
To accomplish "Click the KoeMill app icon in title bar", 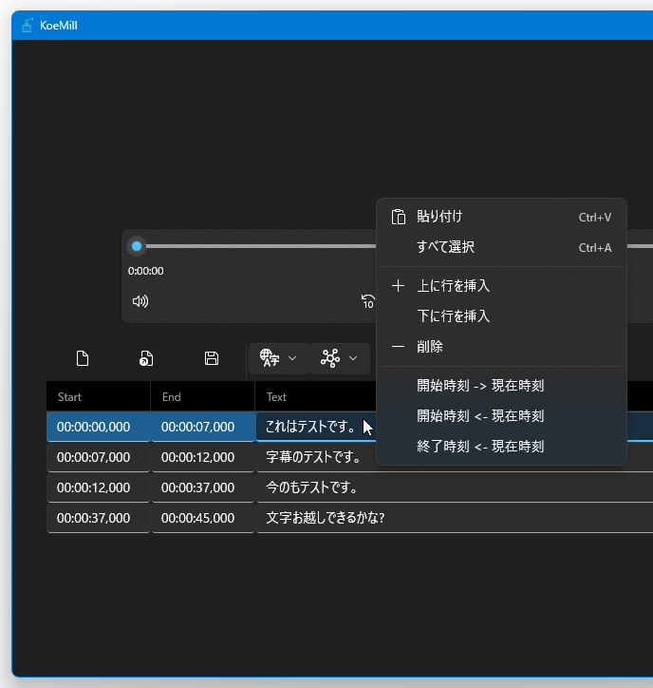I will pyautogui.click(x=26, y=26).
